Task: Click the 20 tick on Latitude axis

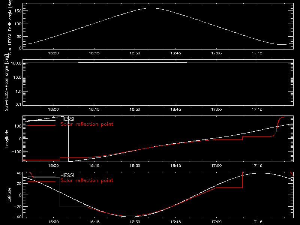Action: pyautogui.click(x=19, y=183)
